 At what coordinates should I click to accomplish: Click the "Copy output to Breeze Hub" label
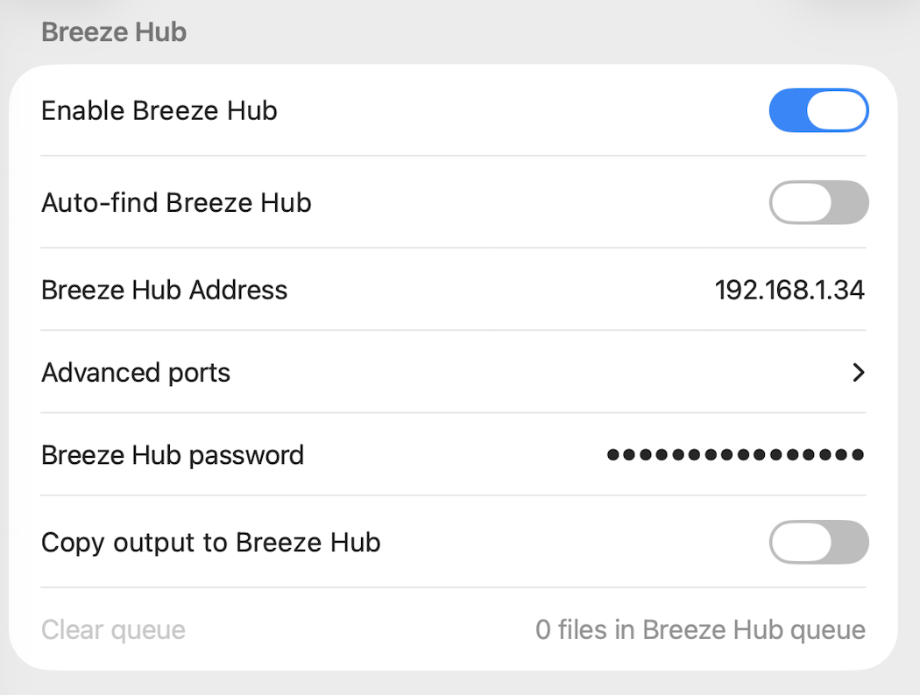tap(210, 543)
